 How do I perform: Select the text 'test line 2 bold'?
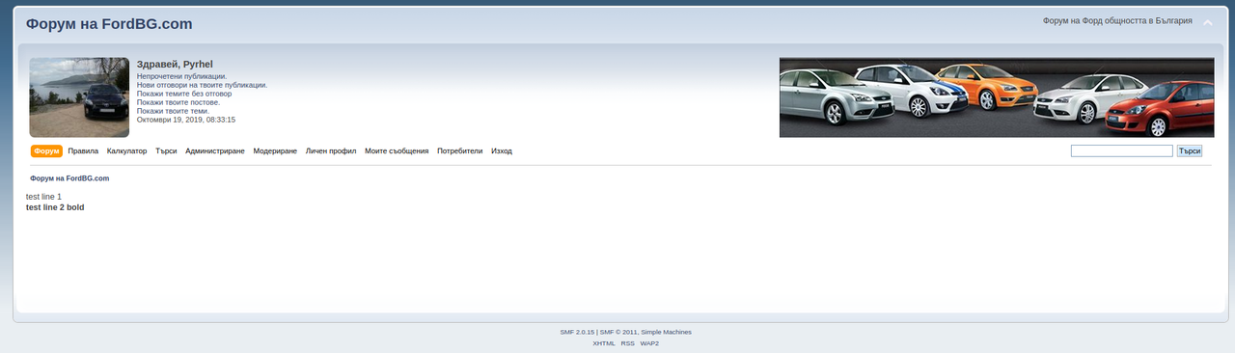[55, 207]
